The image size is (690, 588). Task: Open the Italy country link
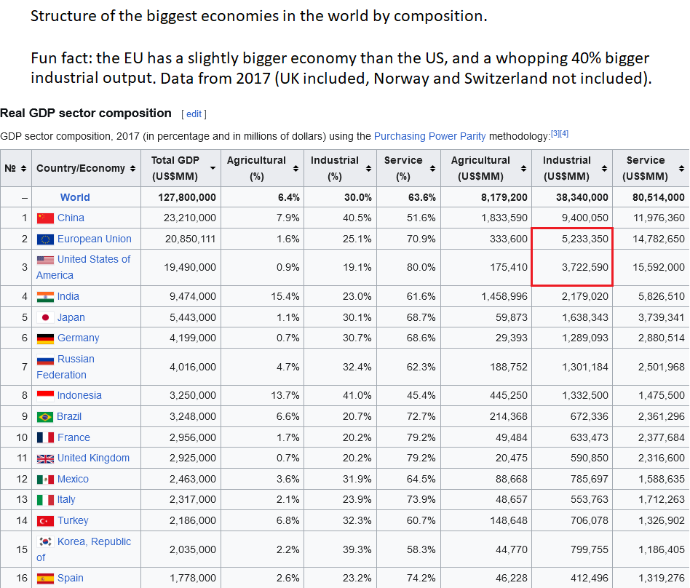pyautogui.click(x=66, y=500)
